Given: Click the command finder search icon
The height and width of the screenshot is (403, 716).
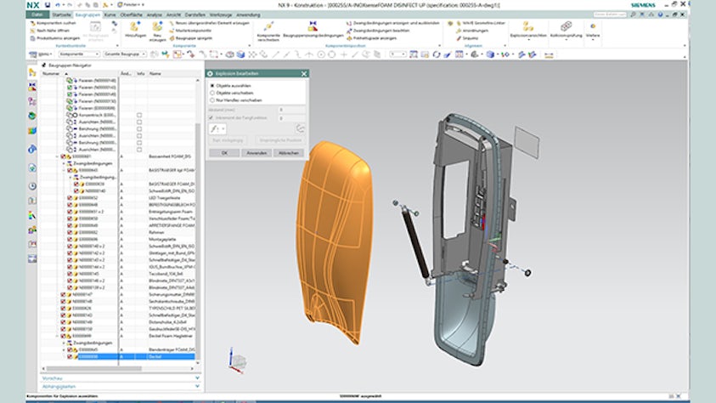Looking at the screenshot, I should click(x=634, y=14).
